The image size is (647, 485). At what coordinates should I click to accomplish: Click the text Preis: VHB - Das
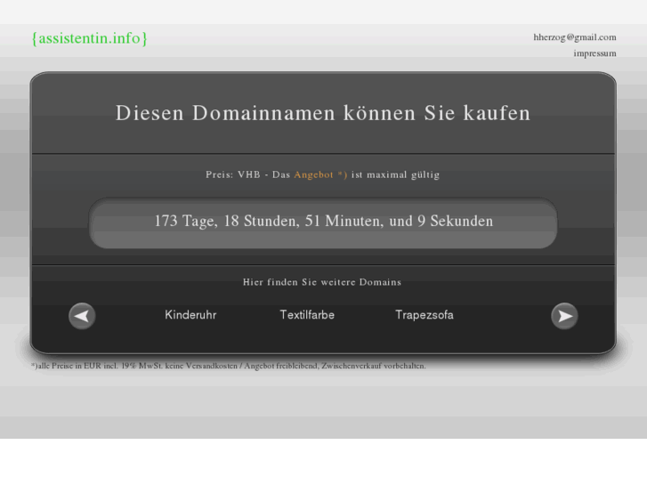[x=248, y=174]
